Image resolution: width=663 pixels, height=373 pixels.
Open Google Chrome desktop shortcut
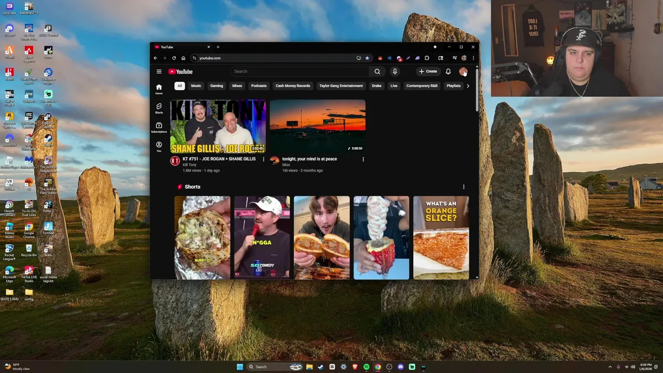tap(28, 229)
